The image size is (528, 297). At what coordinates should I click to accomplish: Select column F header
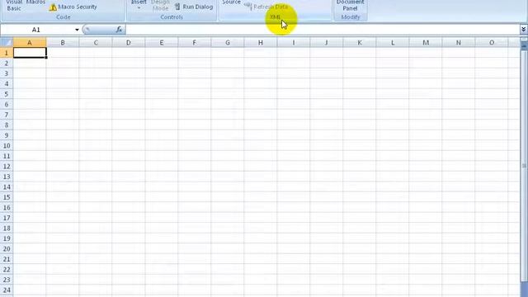point(195,42)
